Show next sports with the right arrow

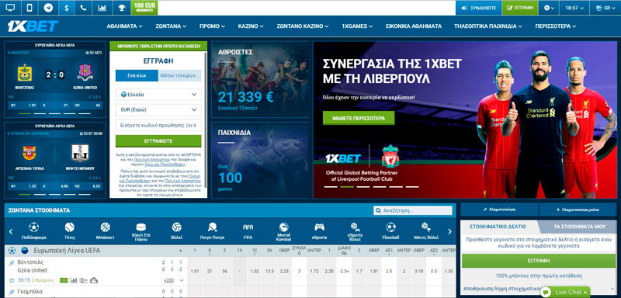449,231
